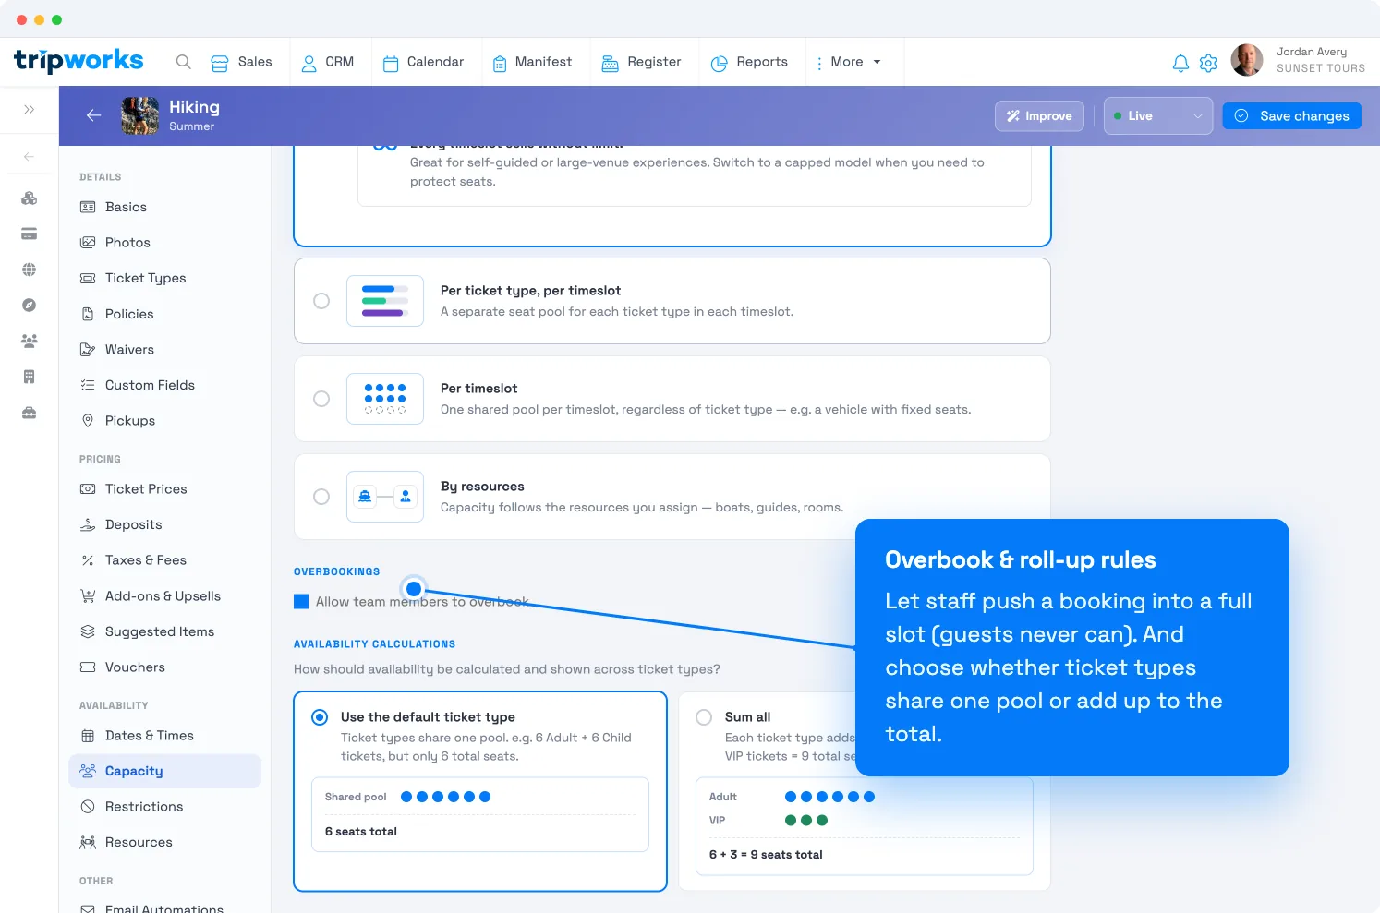Go to Suggested Items section
This screenshot has height=913, width=1380.
(x=164, y=631)
